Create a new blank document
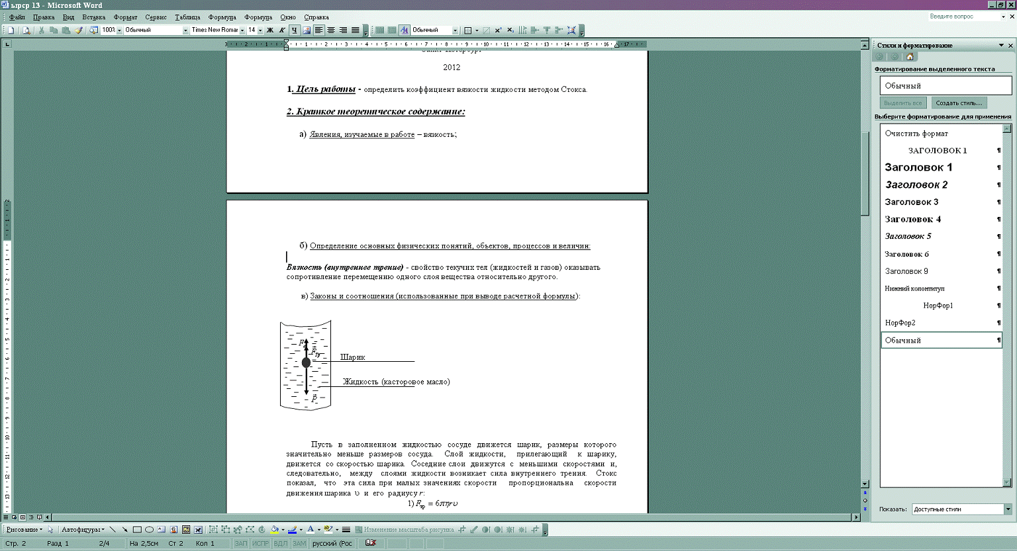Viewport: 1017px width, 551px height. tap(11, 30)
